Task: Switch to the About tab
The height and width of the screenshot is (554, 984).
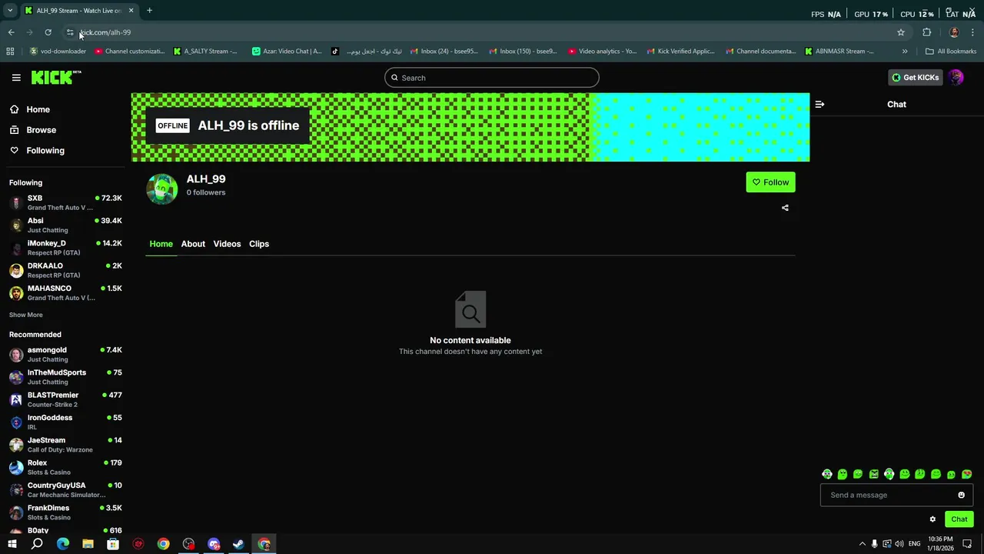Action: point(193,244)
